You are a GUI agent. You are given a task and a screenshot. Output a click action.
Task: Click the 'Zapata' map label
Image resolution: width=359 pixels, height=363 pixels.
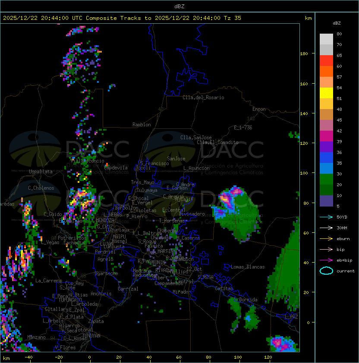tap(96, 321)
